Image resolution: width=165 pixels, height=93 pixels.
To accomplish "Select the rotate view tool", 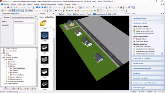I will pyautogui.click(x=56, y=10).
